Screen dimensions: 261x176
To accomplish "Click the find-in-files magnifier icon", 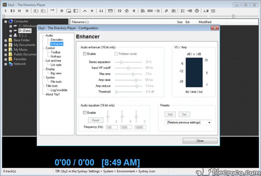I will (174, 11).
